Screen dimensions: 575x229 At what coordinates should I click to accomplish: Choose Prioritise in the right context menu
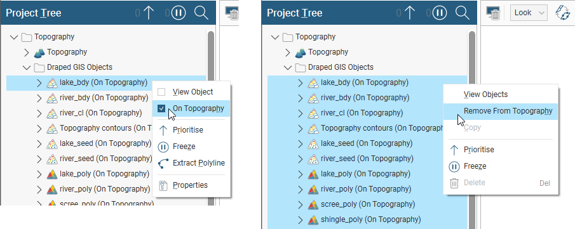click(x=478, y=150)
